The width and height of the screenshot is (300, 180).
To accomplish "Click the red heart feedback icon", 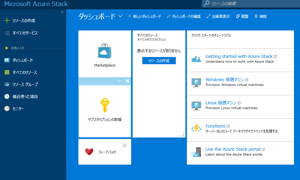I will click(89, 152).
